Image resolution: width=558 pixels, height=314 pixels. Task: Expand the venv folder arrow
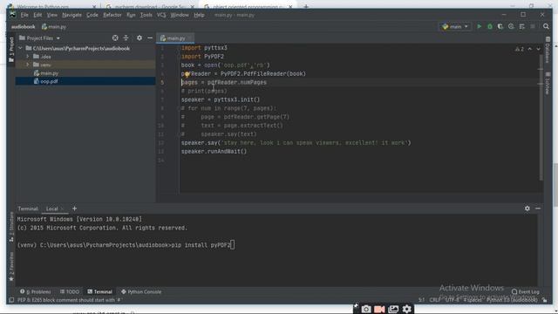tap(27, 65)
